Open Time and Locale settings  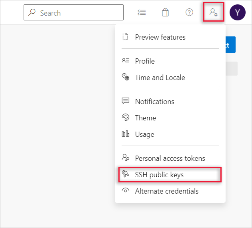pyautogui.click(x=160, y=78)
